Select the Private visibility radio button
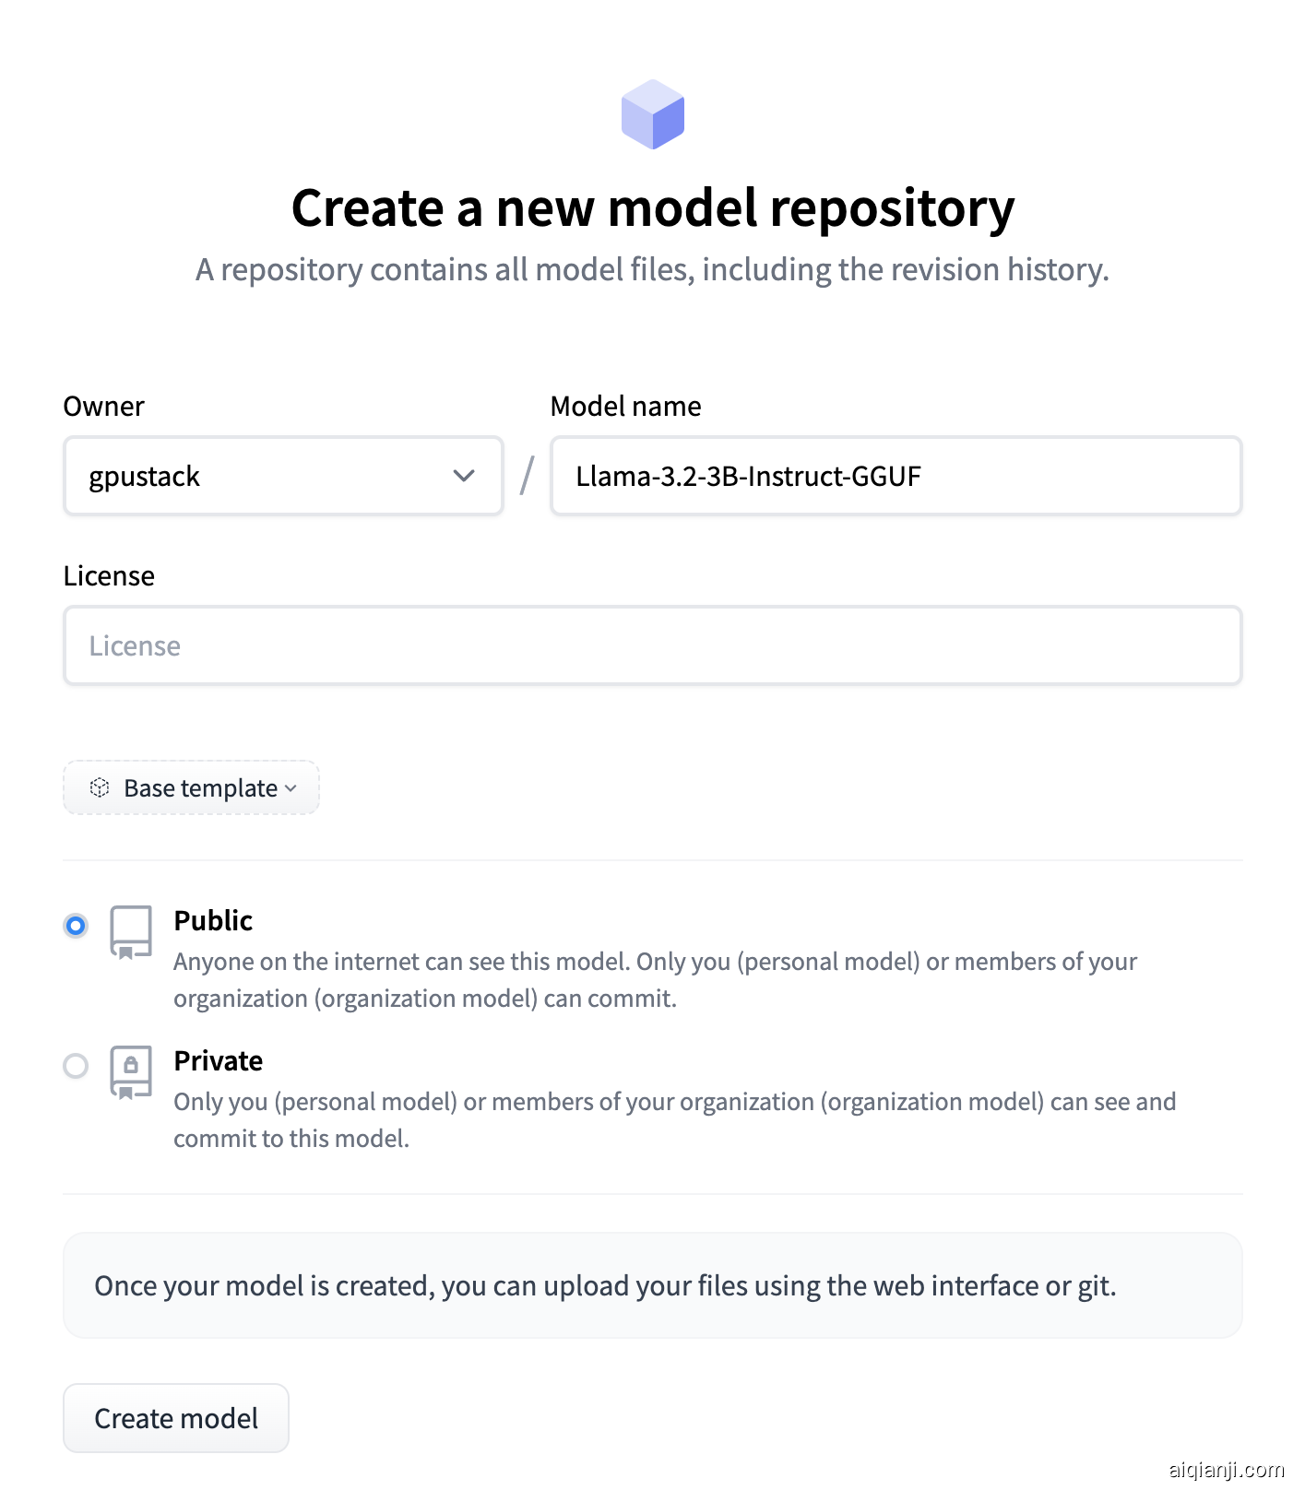 click(76, 1065)
